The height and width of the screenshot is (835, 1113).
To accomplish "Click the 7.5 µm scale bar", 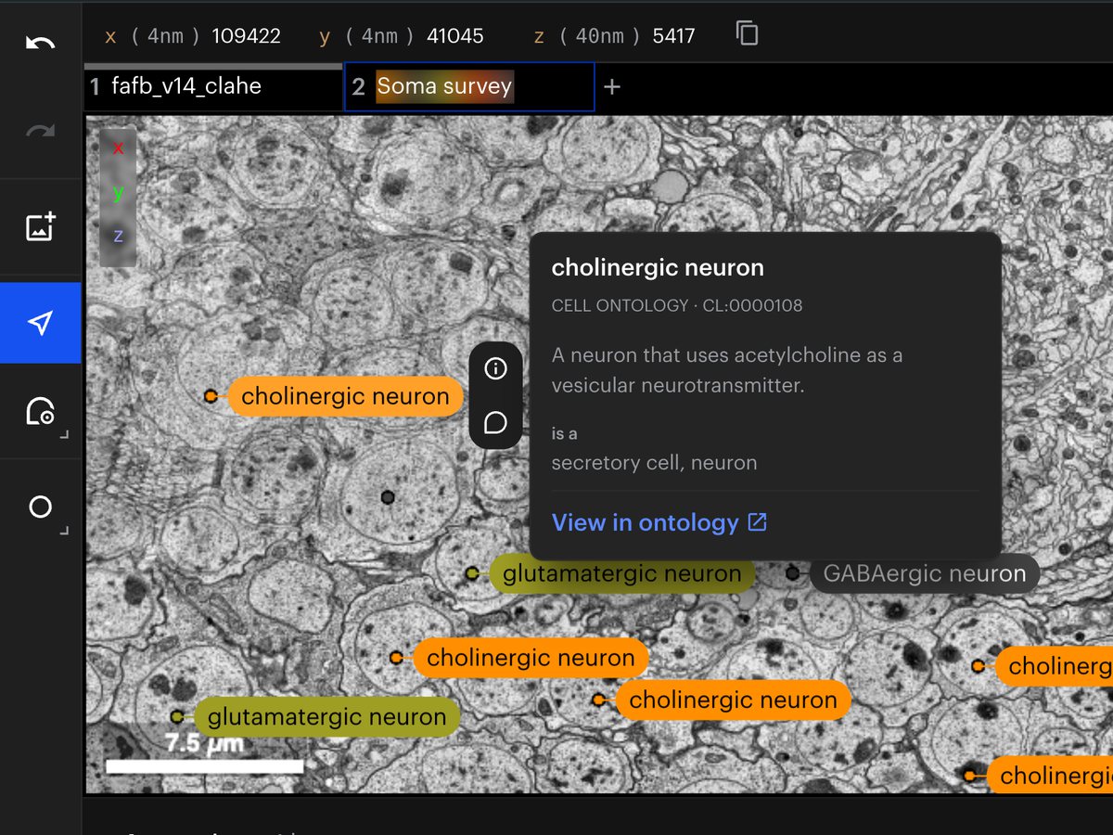I will coord(205,766).
